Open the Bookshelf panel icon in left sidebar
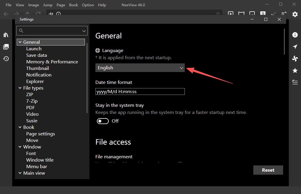 [6, 35]
